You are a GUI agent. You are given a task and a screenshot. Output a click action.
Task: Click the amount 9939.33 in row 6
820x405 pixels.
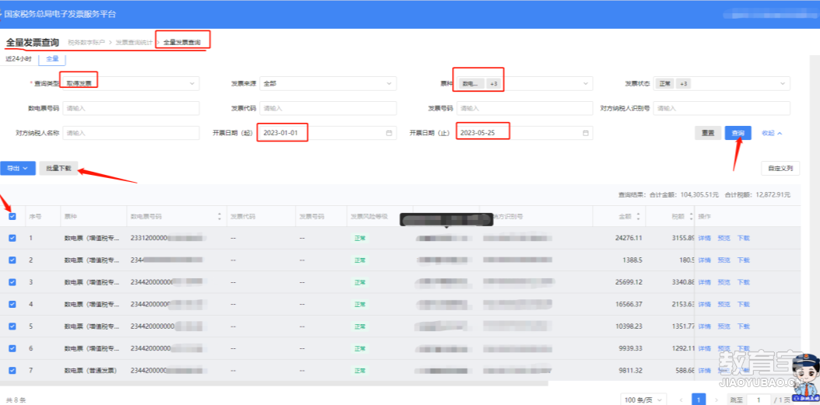tap(631, 348)
